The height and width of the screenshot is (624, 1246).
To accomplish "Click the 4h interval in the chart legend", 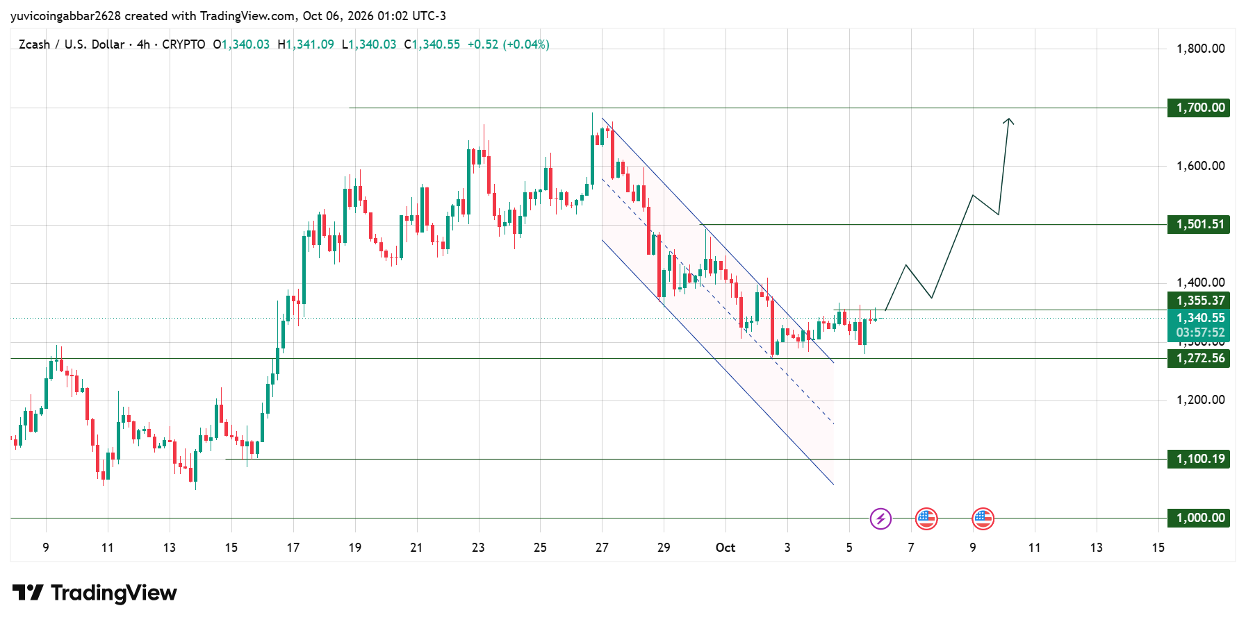I will point(143,44).
